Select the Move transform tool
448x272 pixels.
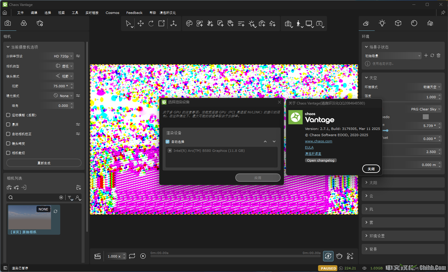[140, 23]
